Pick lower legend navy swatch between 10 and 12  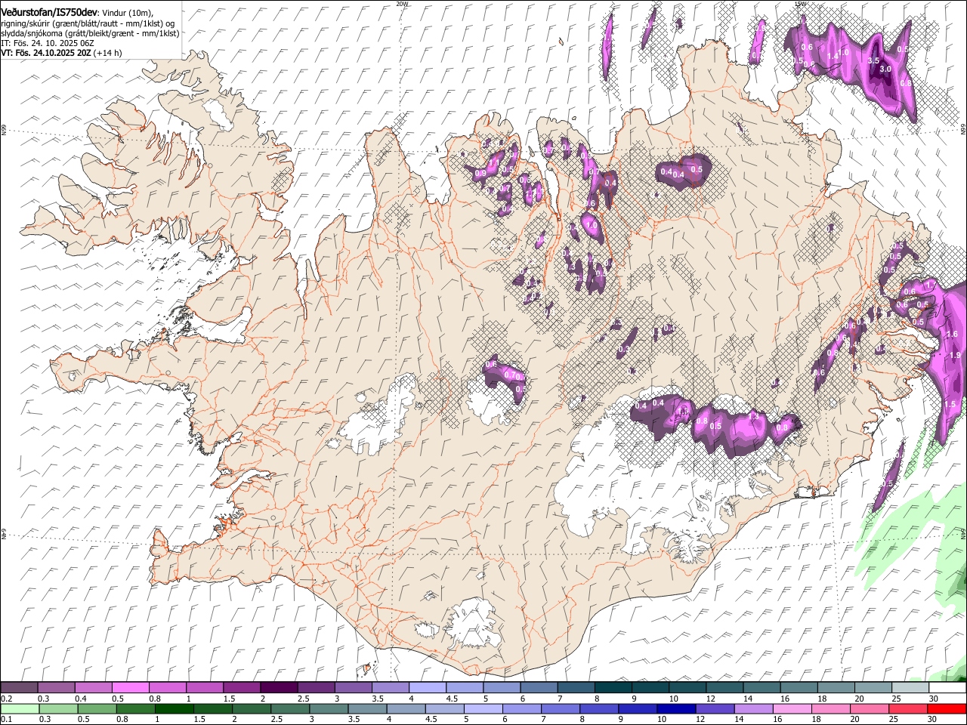click(x=676, y=708)
